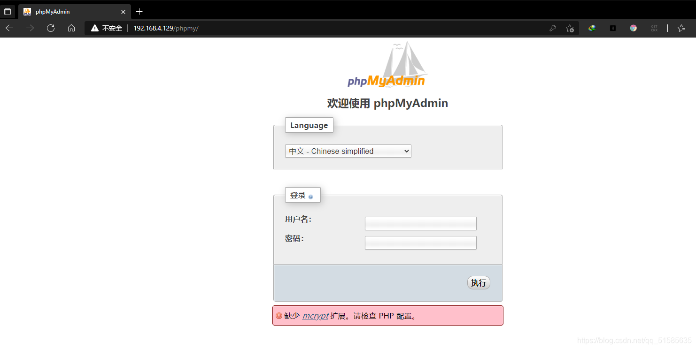The image size is (696, 349).
Task: Click the Language legend label
Action: tap(309, 125)
